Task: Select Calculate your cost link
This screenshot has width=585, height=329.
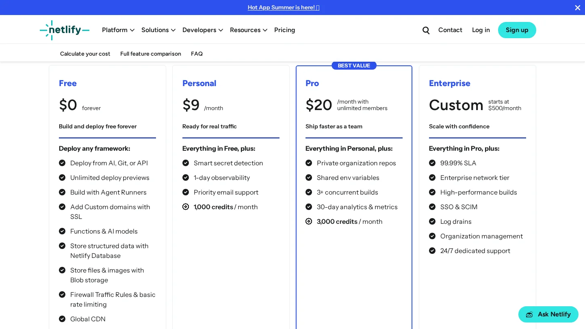Action: point(85,54)
